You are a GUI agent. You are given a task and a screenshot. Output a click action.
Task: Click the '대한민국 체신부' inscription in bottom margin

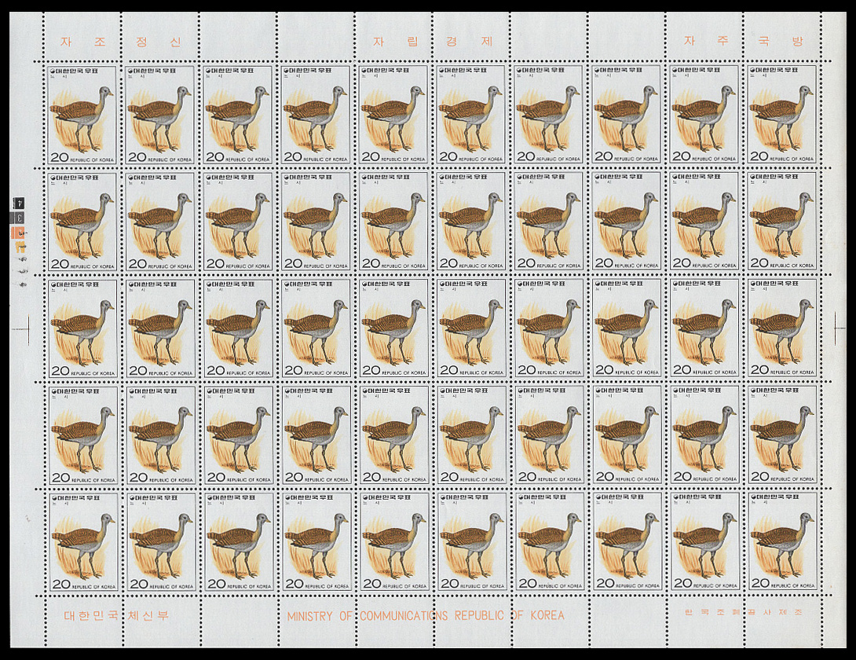[115, 615]
